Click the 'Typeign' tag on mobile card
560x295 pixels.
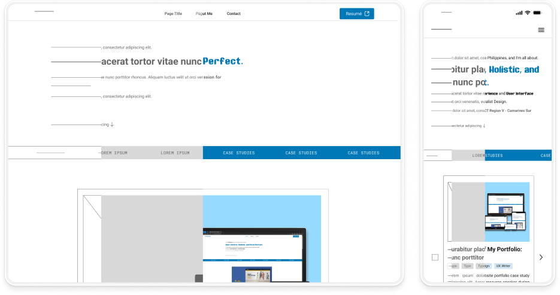pos(483,266)
